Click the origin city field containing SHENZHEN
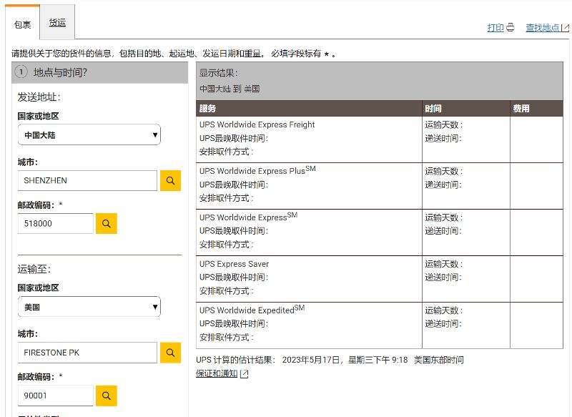This screenshot has width=572, height=417. [87, 180]
